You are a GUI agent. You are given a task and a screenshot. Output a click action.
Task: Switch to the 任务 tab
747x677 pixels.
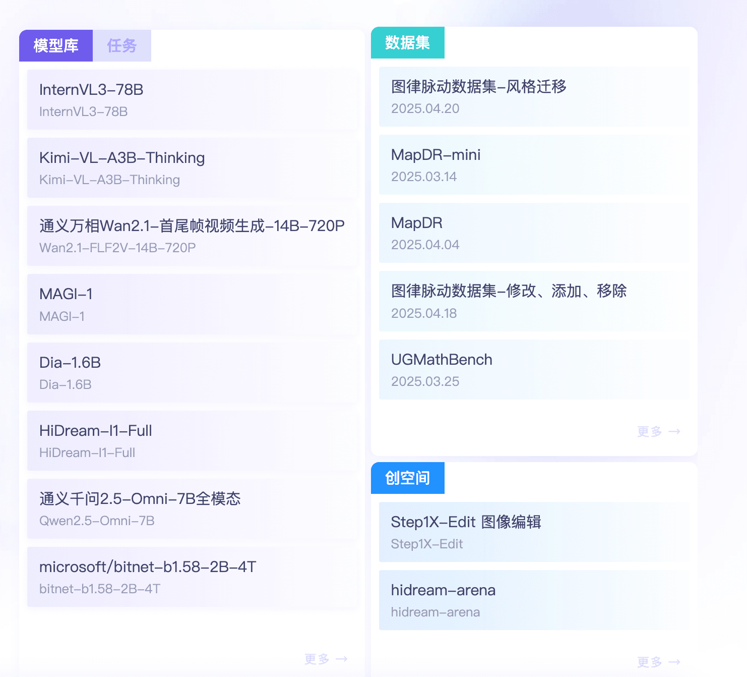(x=122, y=45)
